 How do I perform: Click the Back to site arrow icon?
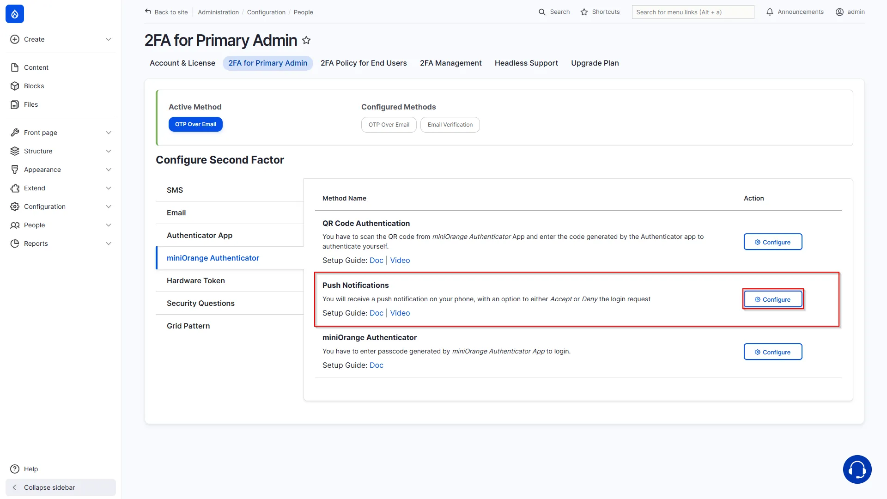[x=148, y=12]
